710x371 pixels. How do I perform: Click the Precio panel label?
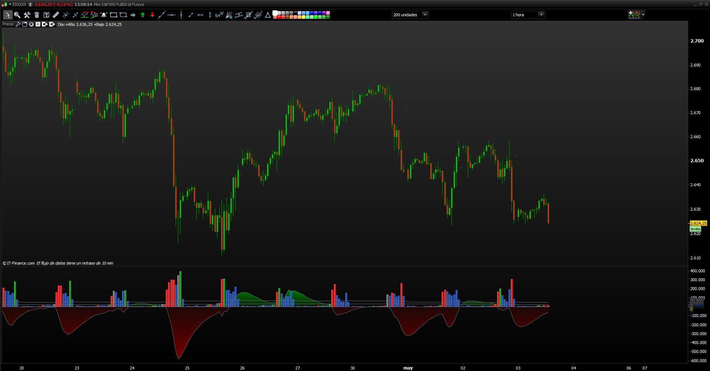8,24
